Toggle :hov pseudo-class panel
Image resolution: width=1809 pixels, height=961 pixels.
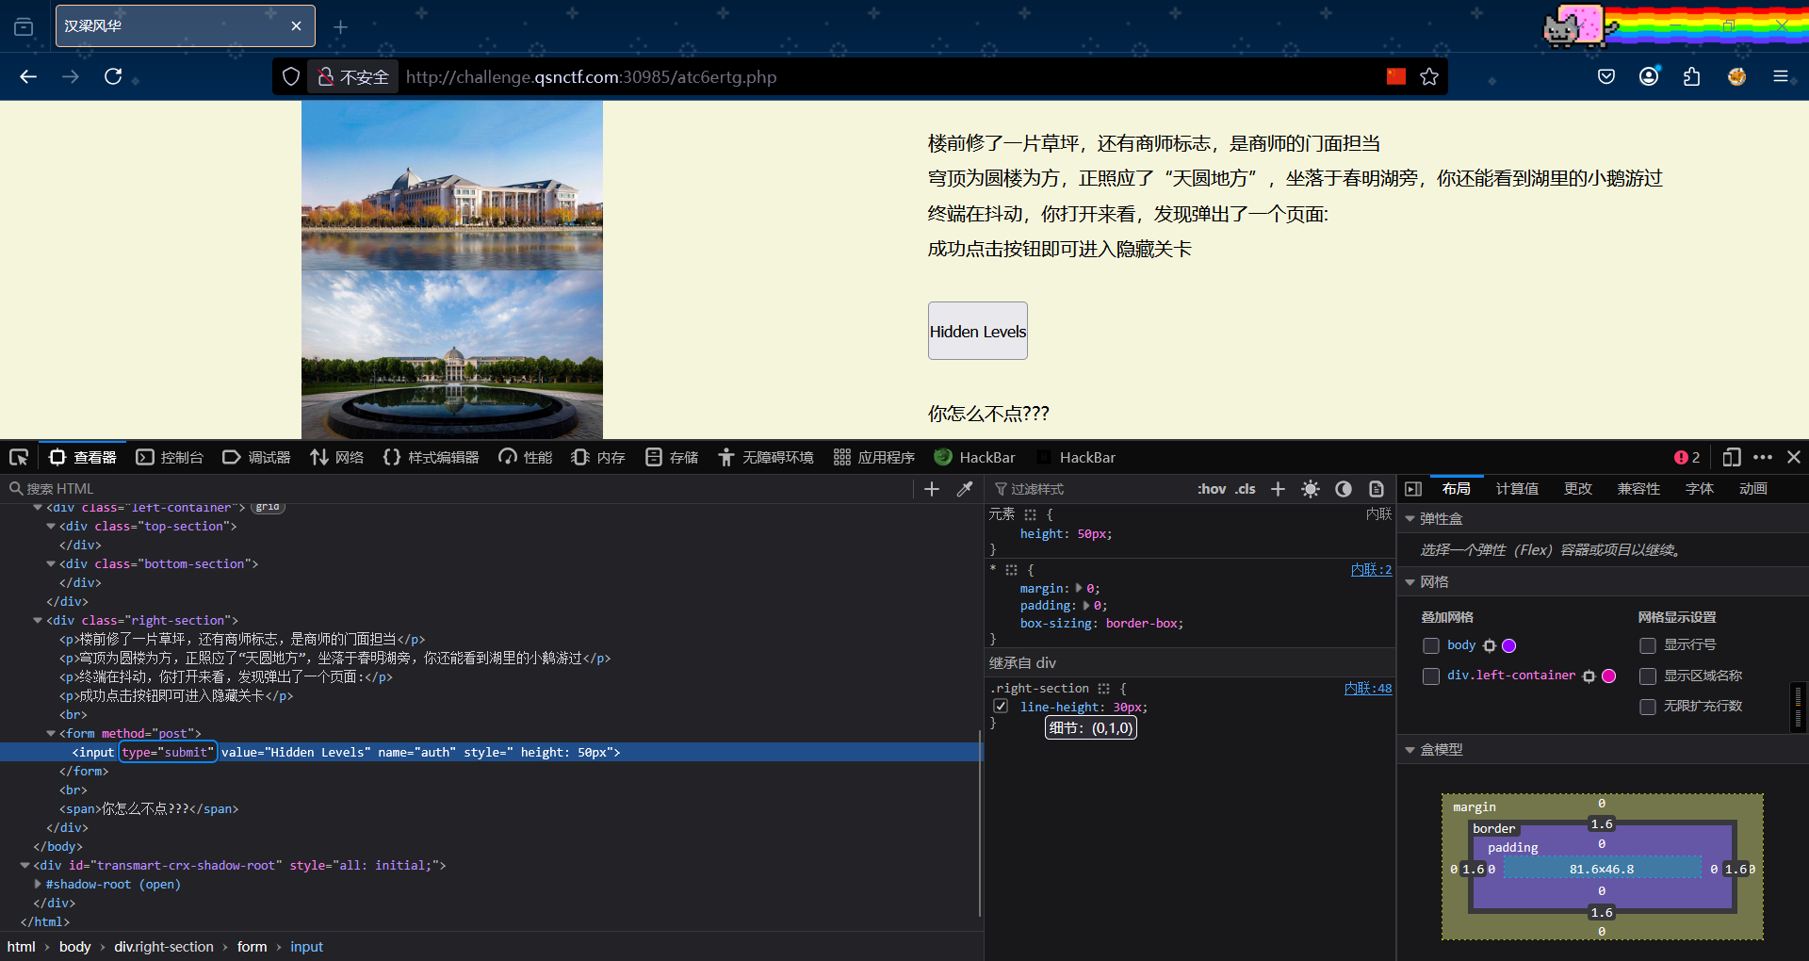click(1212, 489)
